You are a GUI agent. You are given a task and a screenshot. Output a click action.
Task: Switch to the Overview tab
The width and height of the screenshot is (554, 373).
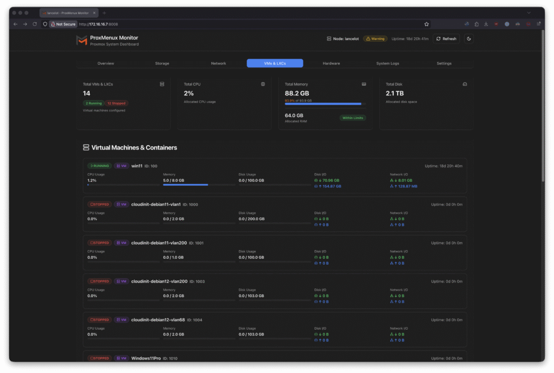tap(105, 63)
